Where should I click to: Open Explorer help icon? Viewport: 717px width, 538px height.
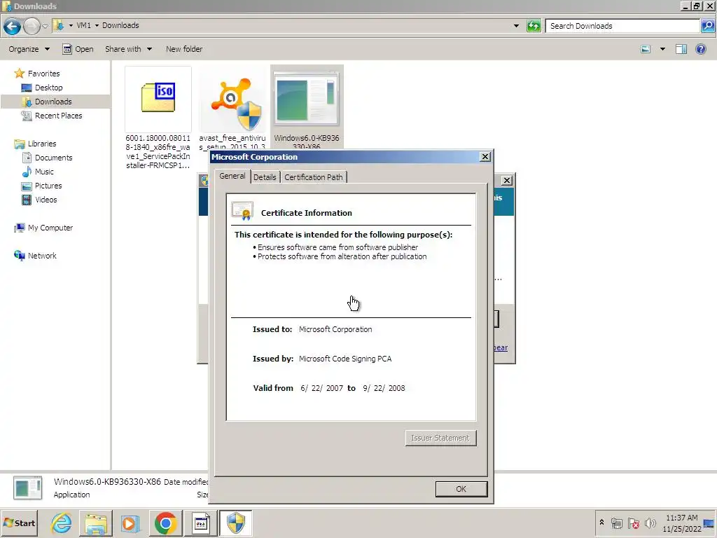[x=700, y=49]
